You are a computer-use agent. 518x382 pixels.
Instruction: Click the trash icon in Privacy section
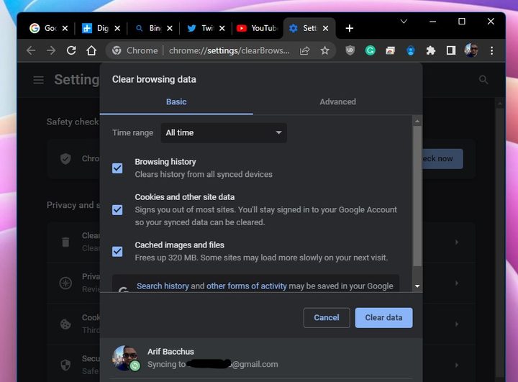65,242
